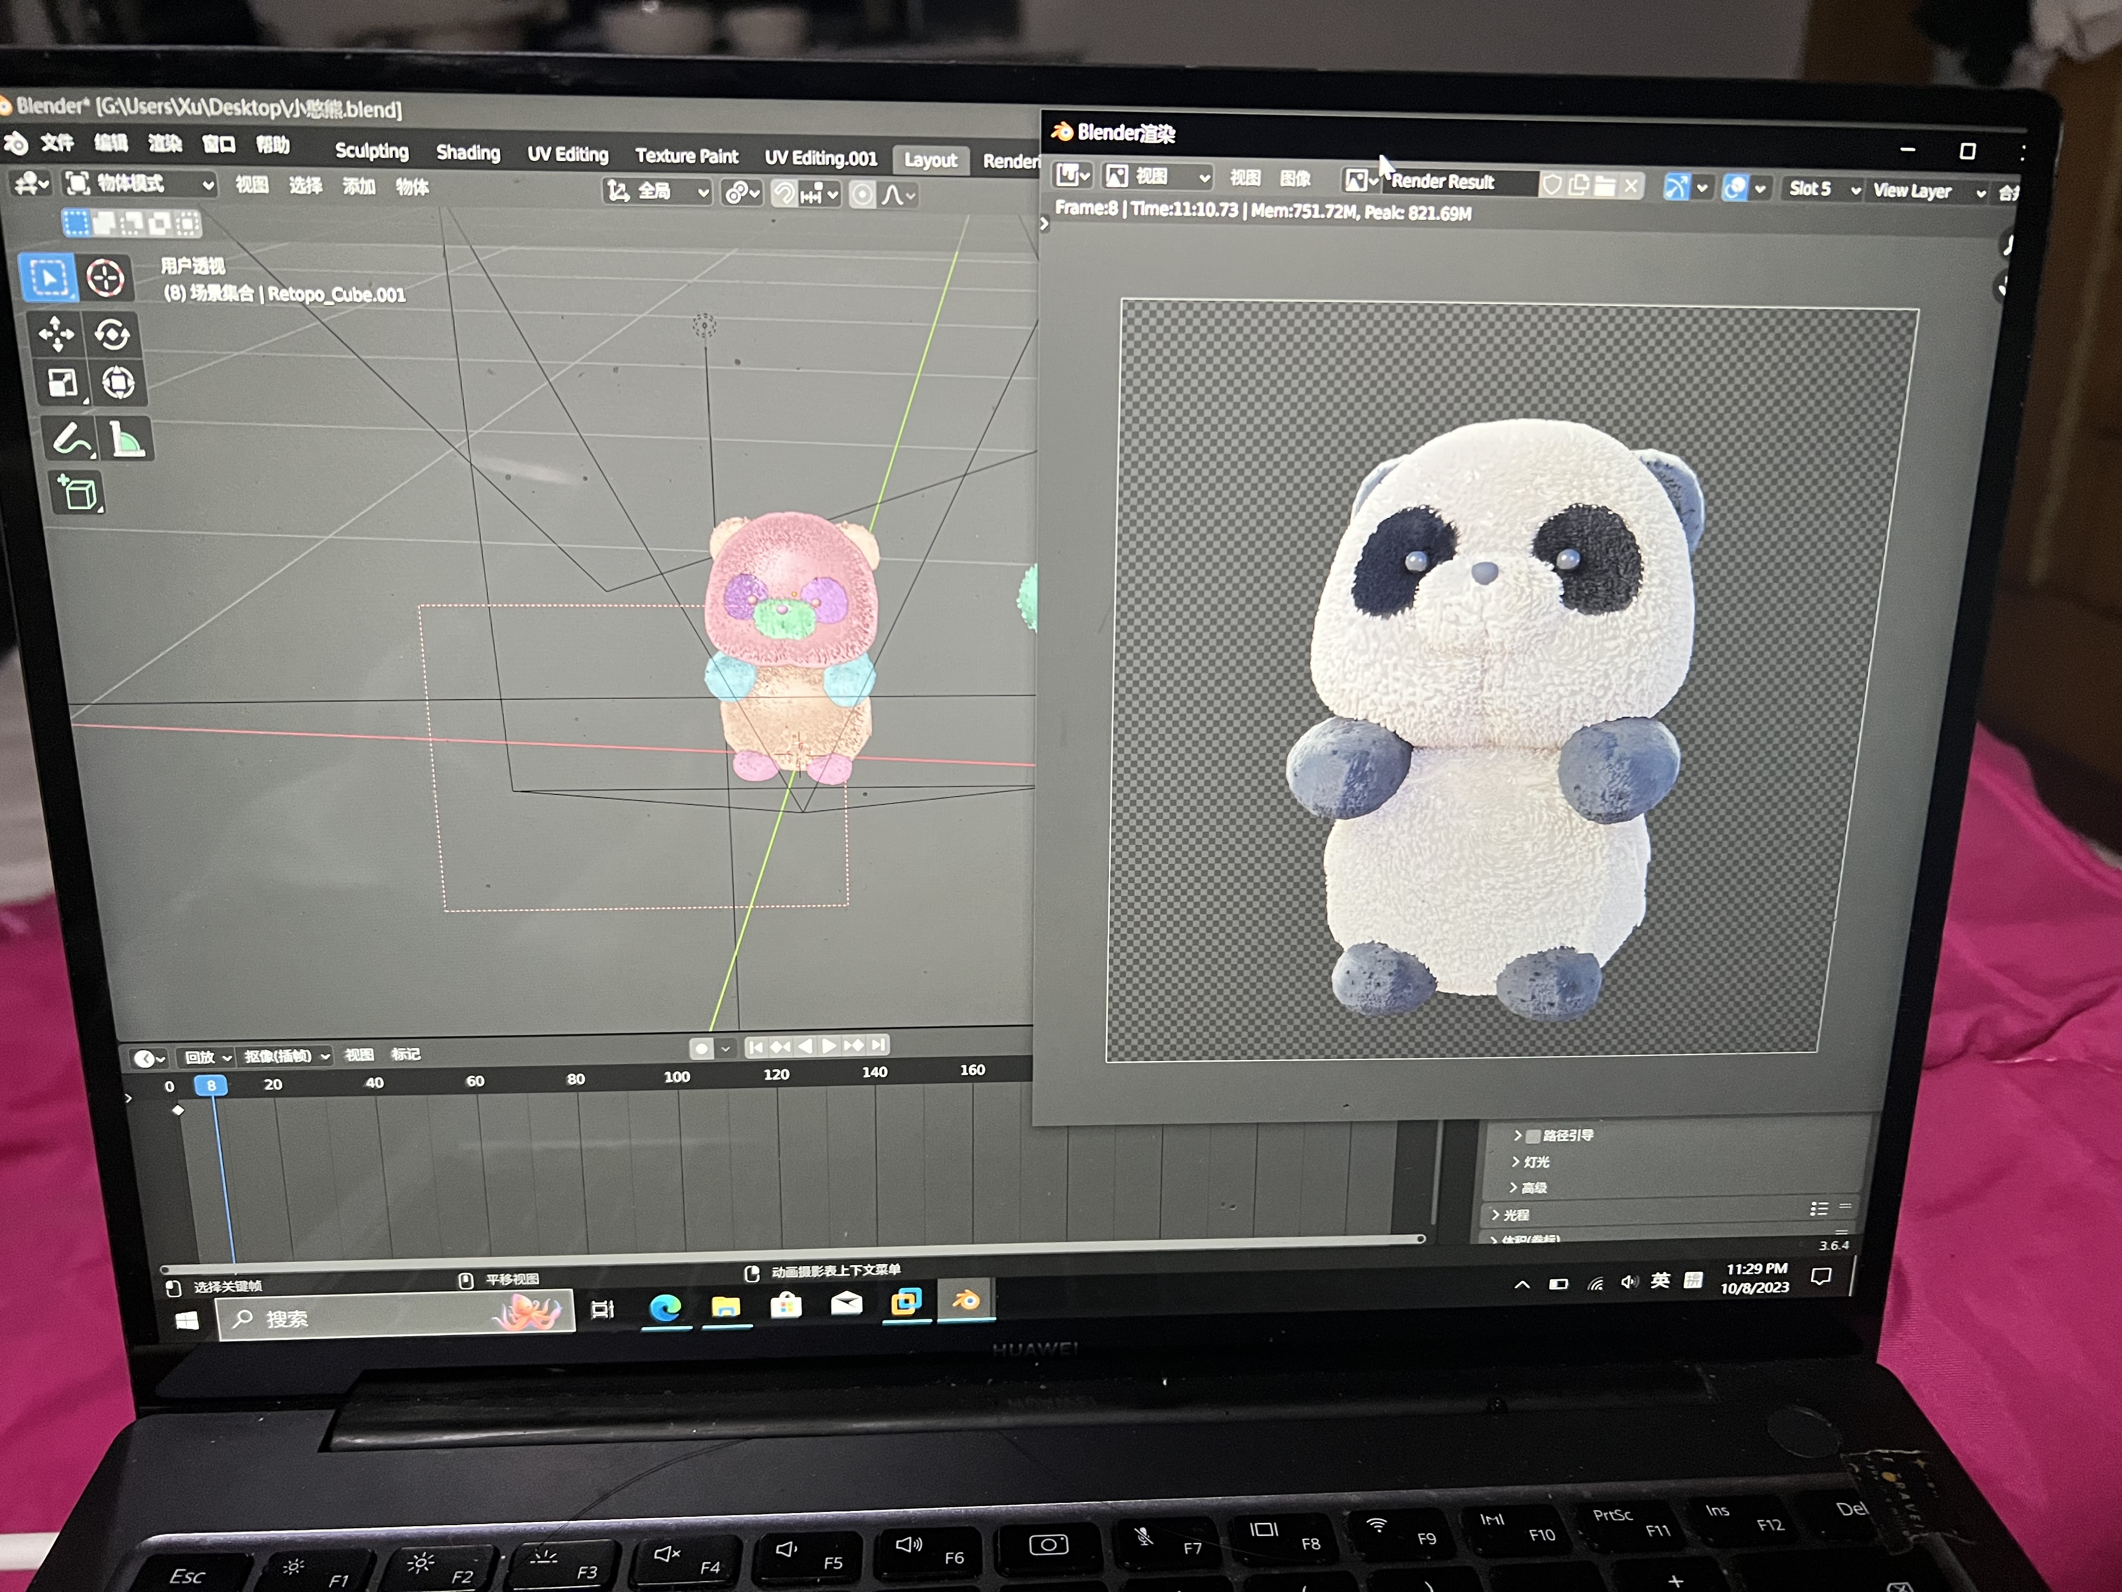The image size is (2122, 1592).
Task: Open the 文件 menu in the menu bar
Action: 57,143
